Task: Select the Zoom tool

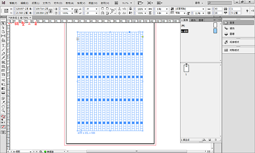Action: (x=3, y=111)
